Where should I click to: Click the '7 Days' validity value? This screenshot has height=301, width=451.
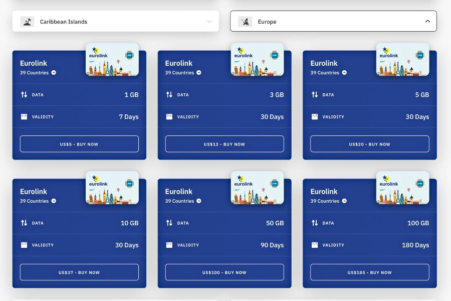point(129,117)
